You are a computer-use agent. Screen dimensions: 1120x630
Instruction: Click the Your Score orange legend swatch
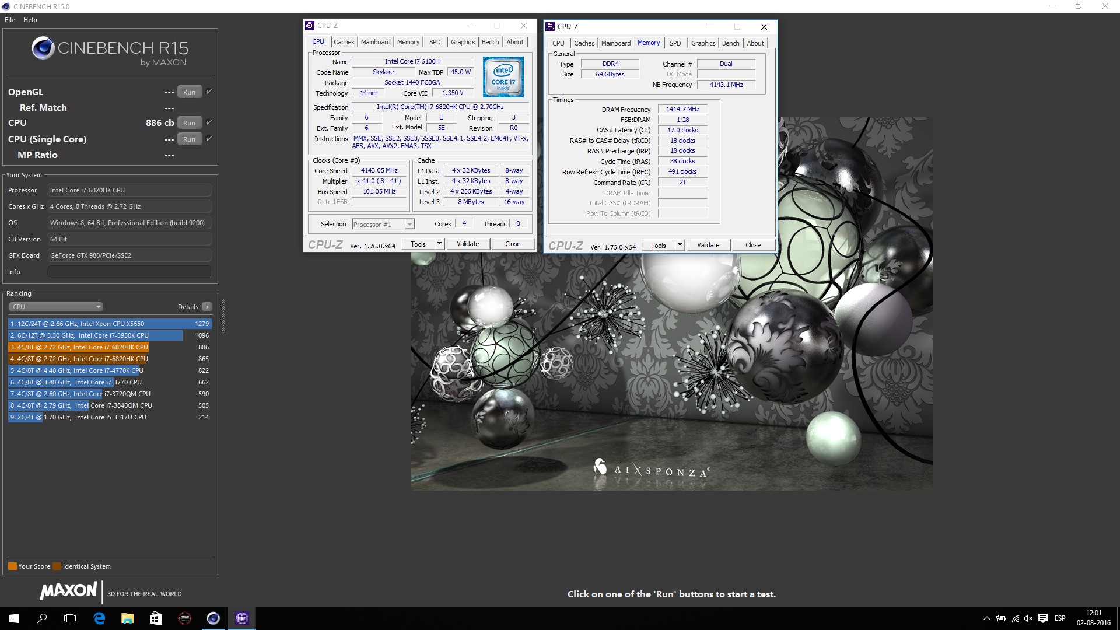coord(12,566)
